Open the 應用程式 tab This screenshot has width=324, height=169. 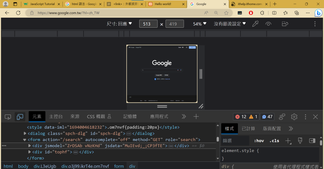click(x=159, y=117)
